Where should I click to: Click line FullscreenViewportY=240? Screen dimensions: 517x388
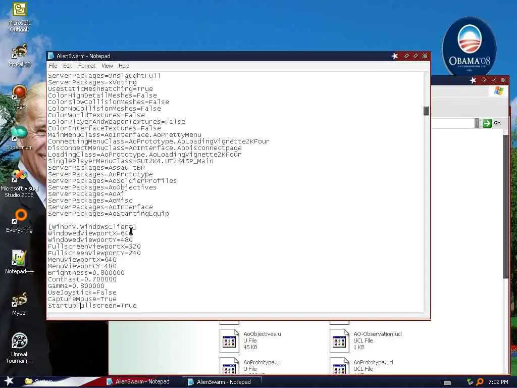tap(94, 253)
